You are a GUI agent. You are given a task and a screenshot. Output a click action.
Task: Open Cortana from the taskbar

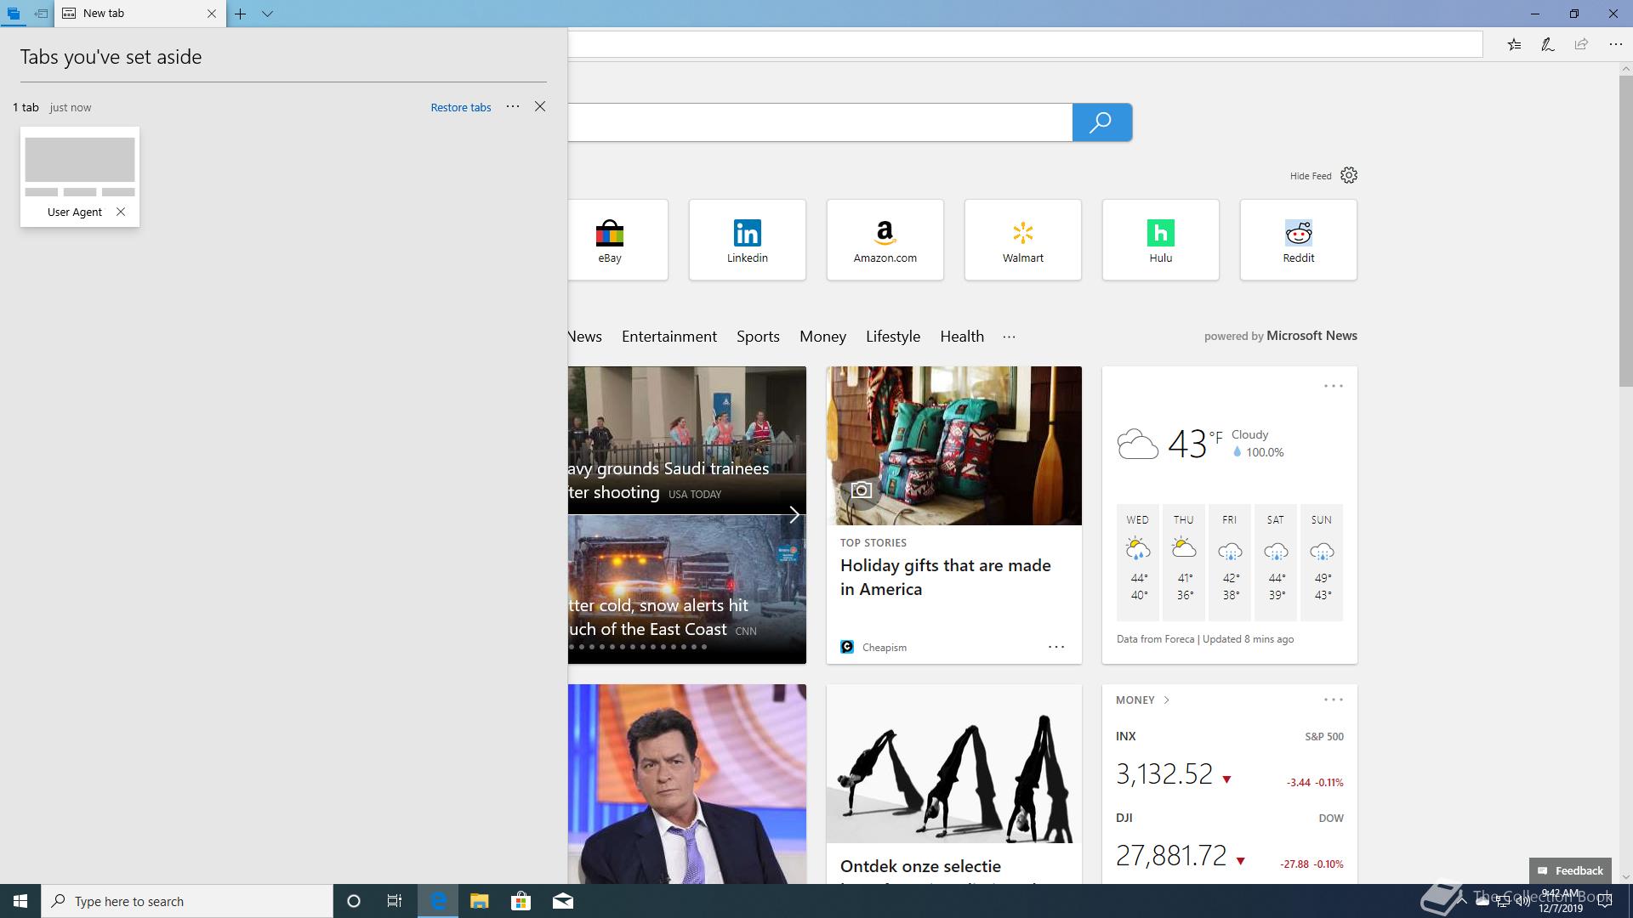click(x=354, y=901)
